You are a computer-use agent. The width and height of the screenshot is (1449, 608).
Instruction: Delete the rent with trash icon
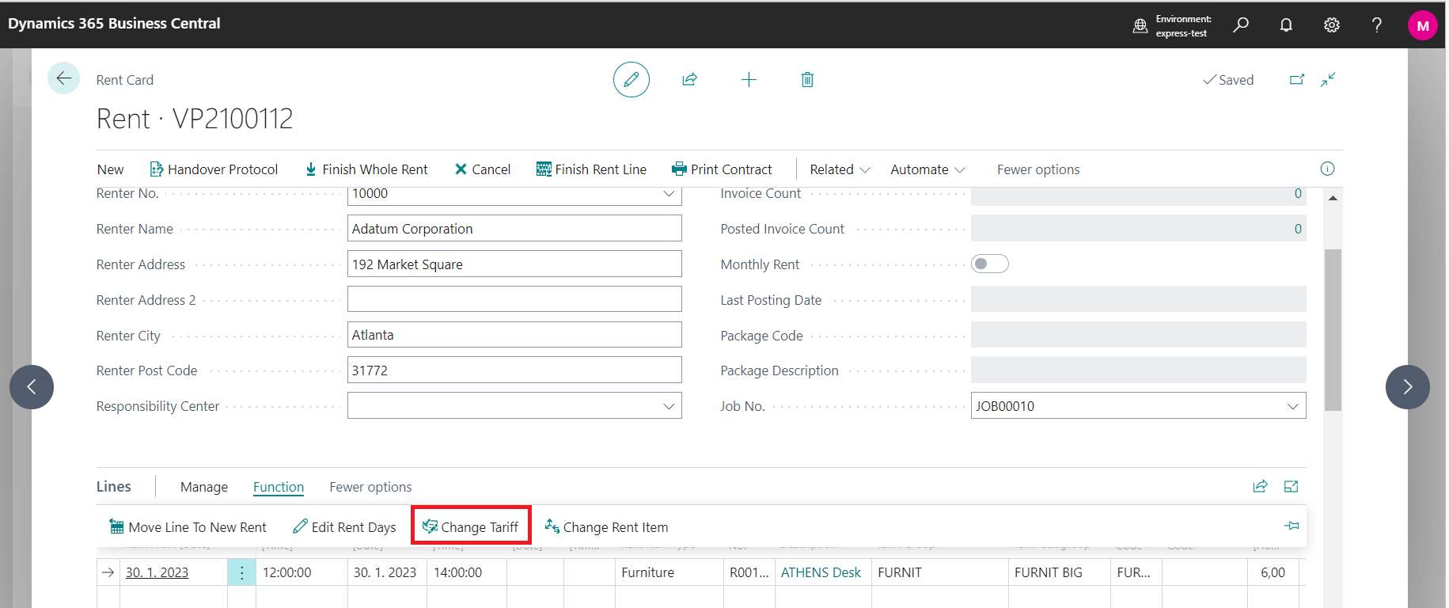click(x=807, y=80)
